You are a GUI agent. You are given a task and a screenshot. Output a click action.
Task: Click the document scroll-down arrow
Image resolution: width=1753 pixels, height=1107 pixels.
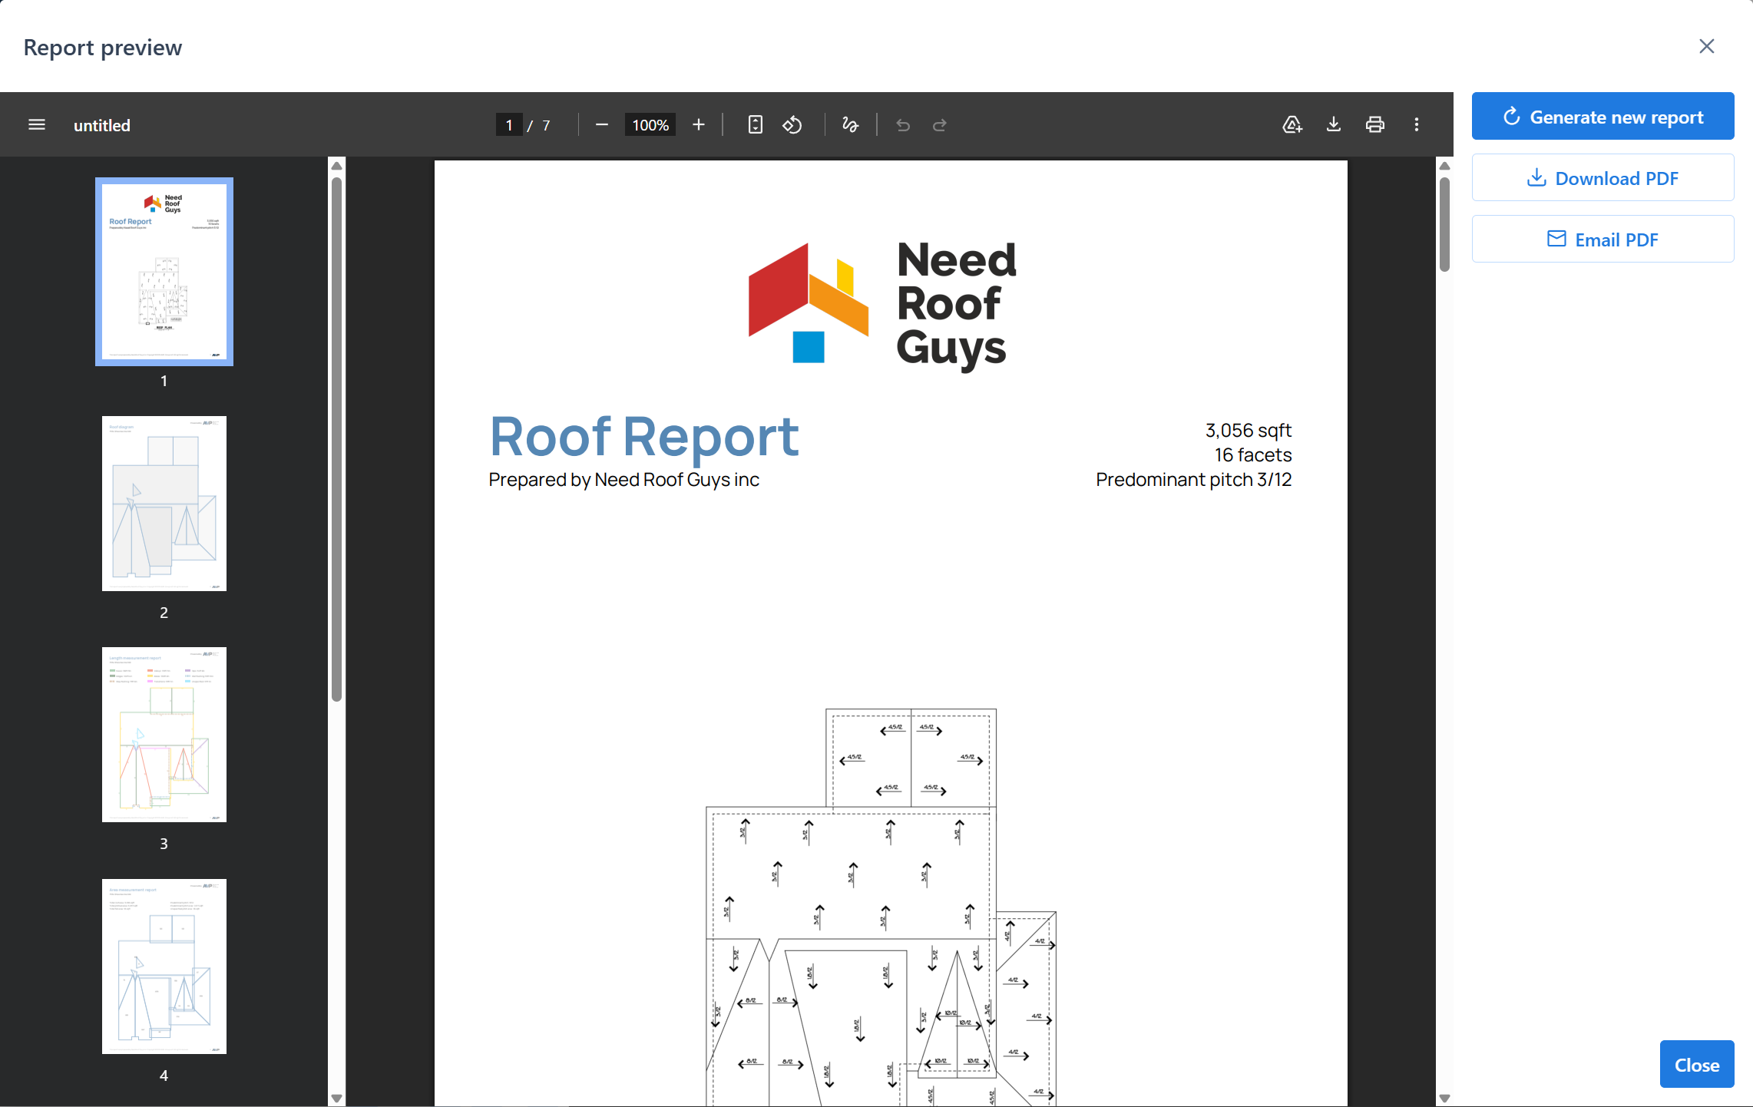click(1444, 1099)
